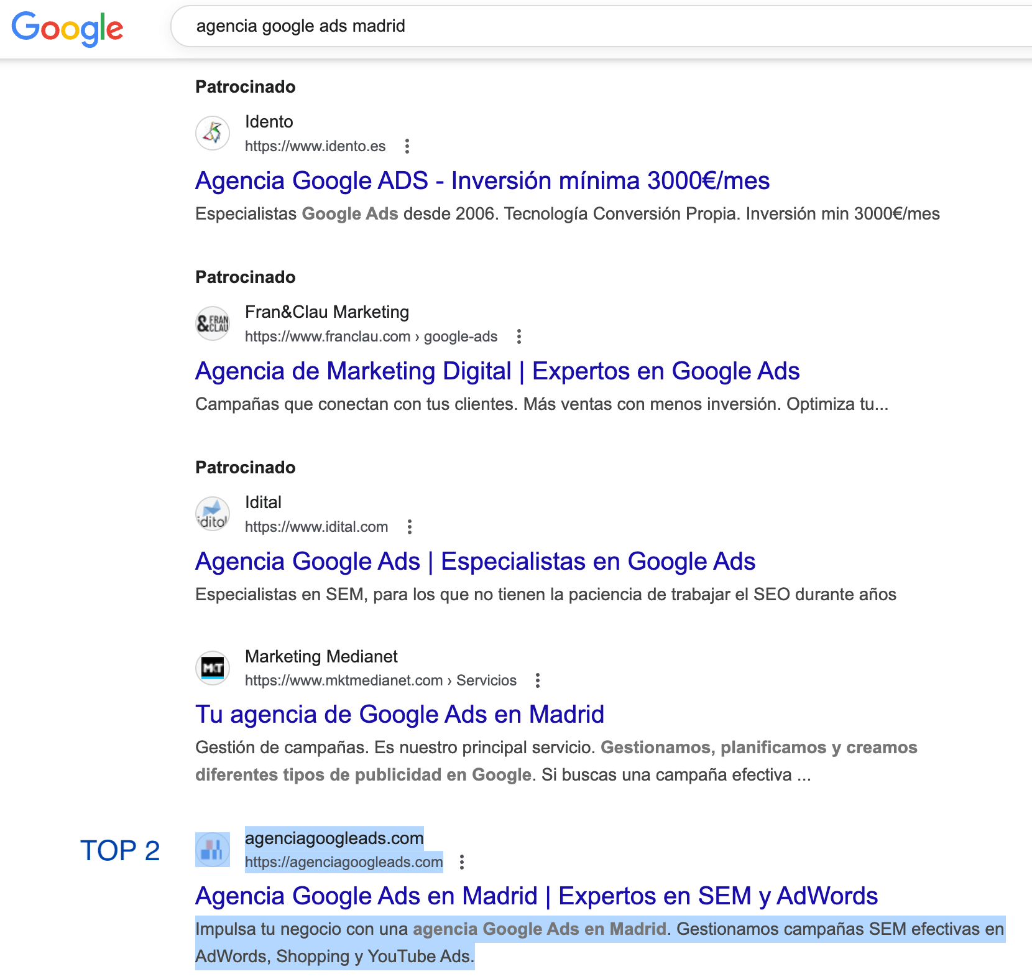
Task: Open three-dot menu beside agenciagoogleads.com URL
Action: coord(461,862)
